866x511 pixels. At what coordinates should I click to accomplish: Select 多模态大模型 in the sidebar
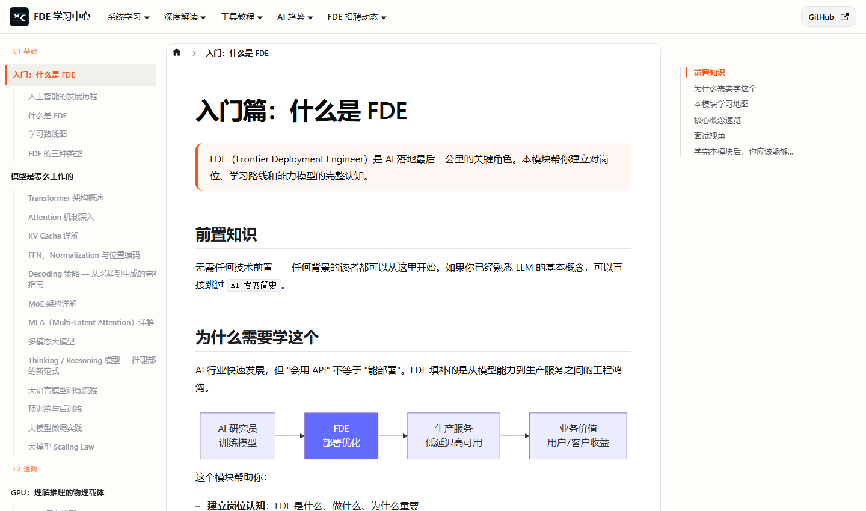[x=51, y=341]
